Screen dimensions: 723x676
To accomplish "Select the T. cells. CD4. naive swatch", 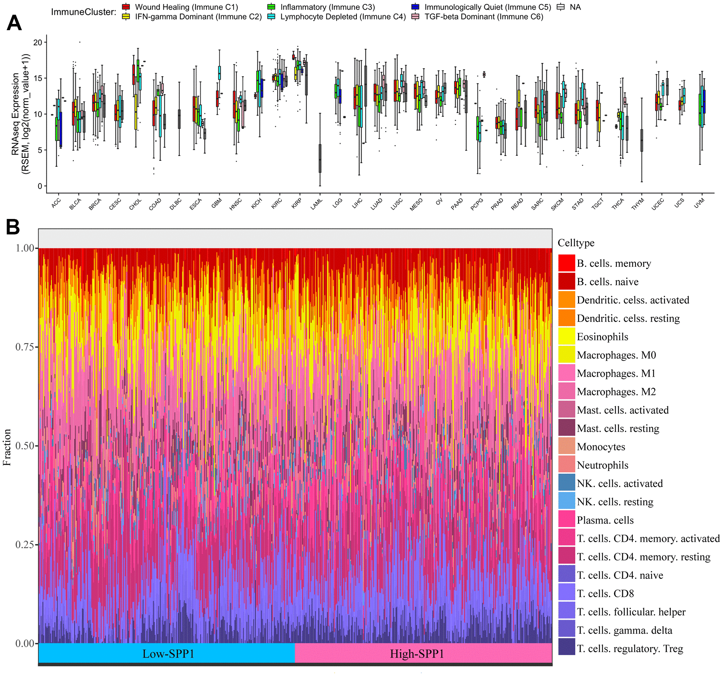I will [566, 574].
